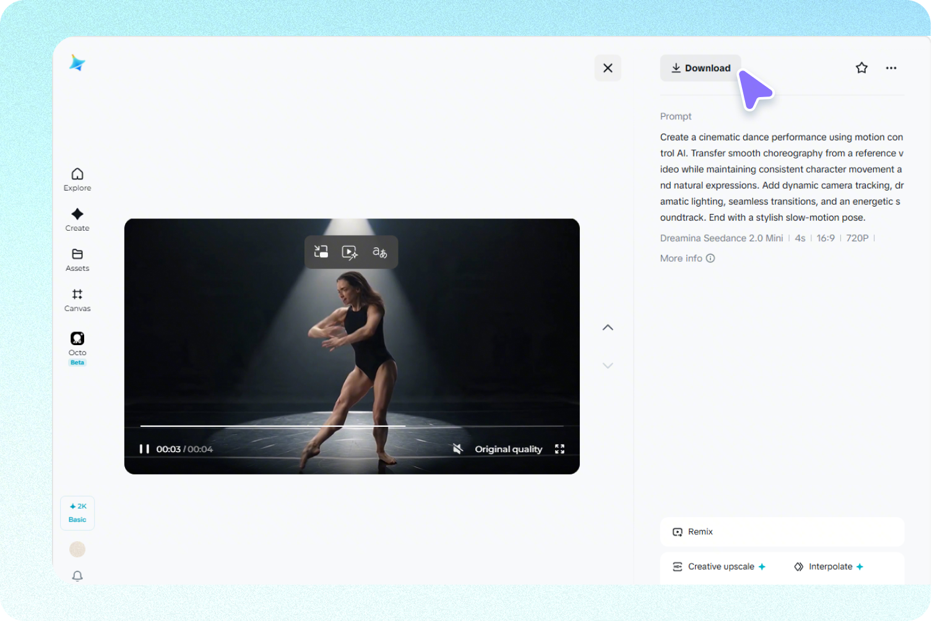
Task: Go to the next video
Action: click(608, 366)
